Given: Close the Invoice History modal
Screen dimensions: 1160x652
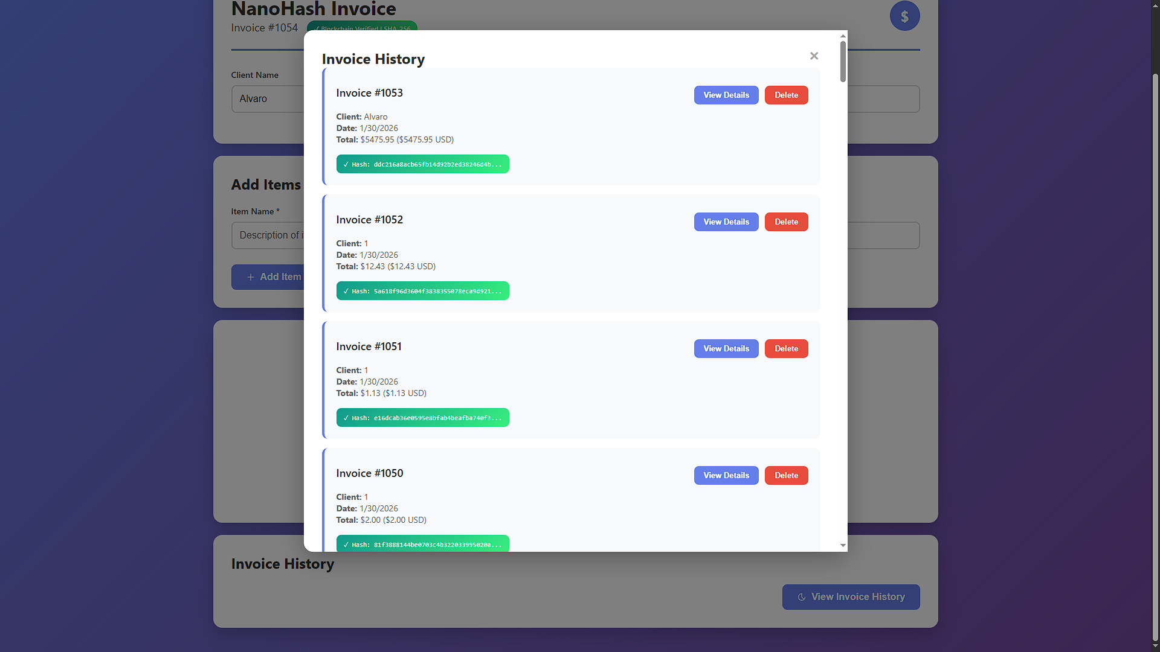Looking at the screenshot, I should [814, 56].
